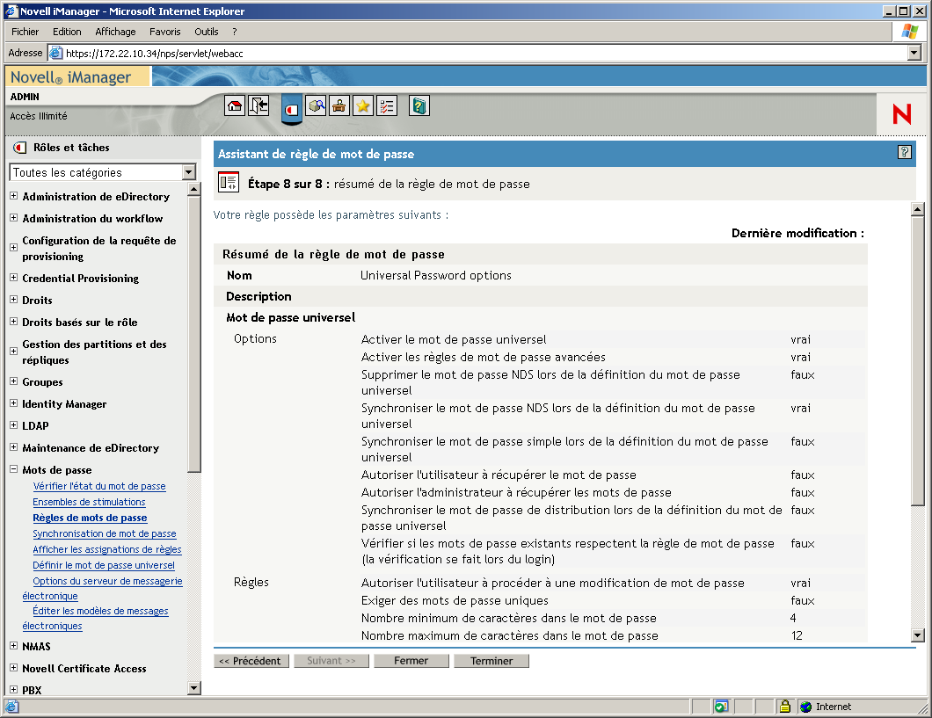Viewport: 932px width, 718px height.
Task: Click the Fermer button
Action: (411, 661)
